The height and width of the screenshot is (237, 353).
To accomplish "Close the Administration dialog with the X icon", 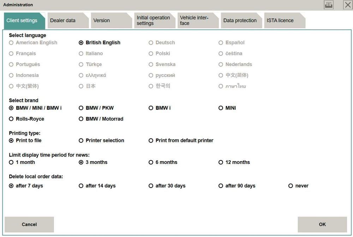I will [347, 5].
